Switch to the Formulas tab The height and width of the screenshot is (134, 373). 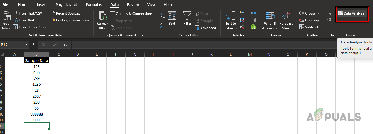coord(94,4)
